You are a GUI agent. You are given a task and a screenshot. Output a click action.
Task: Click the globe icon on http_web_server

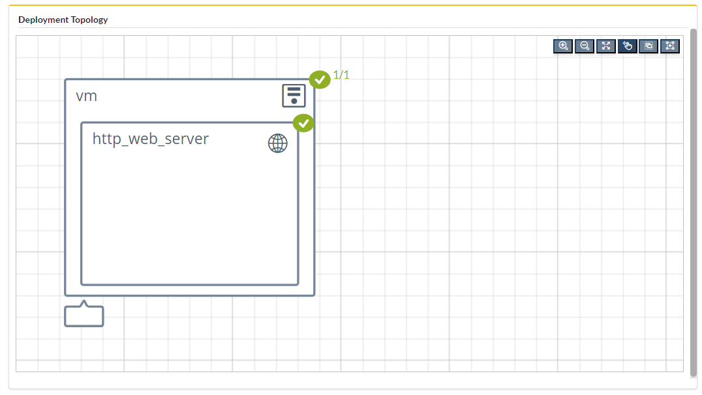277,143
